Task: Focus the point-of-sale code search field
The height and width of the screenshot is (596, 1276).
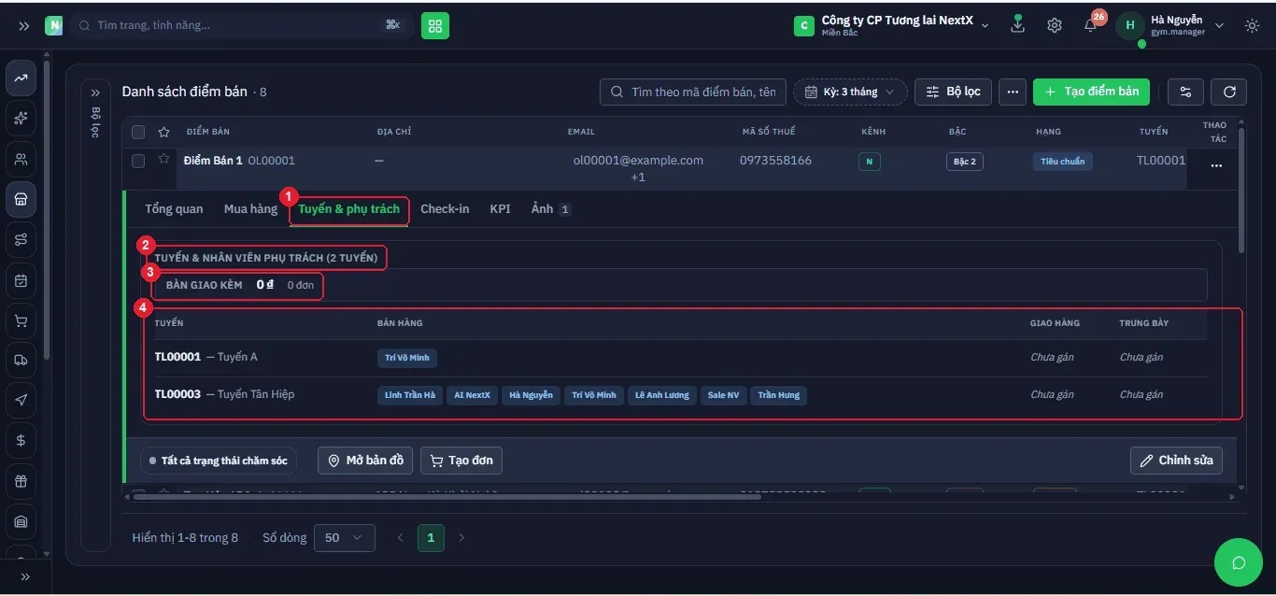Action: tap(693, 92)
